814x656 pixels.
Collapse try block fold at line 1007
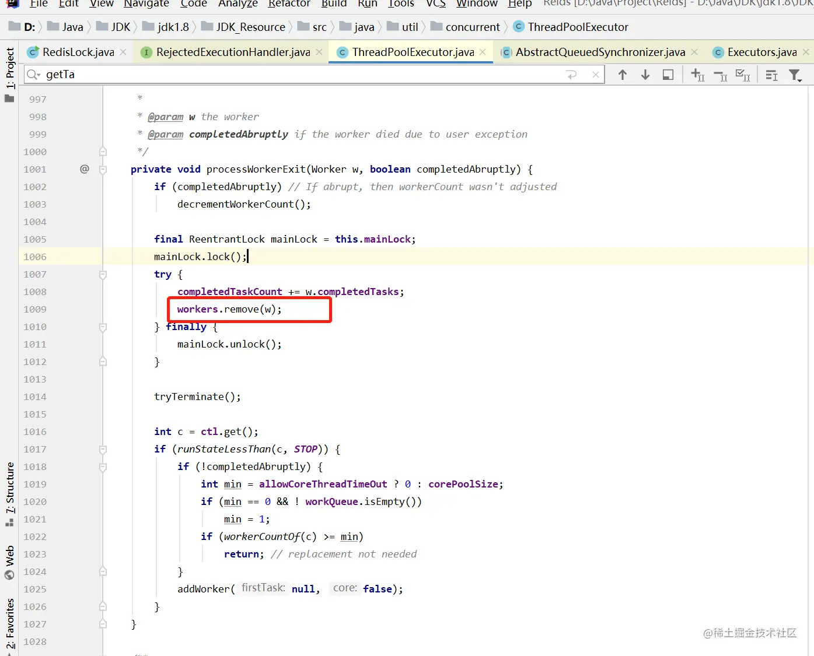[103, 275]
